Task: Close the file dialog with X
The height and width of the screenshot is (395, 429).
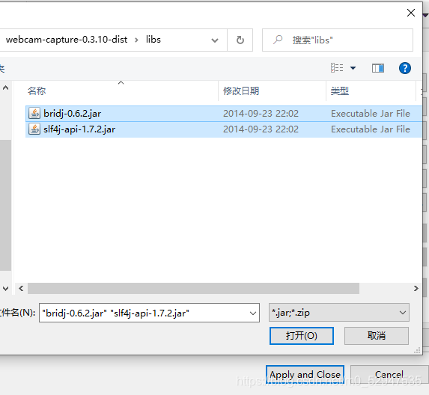Action: pyautogui.click(x=411, y=13)
